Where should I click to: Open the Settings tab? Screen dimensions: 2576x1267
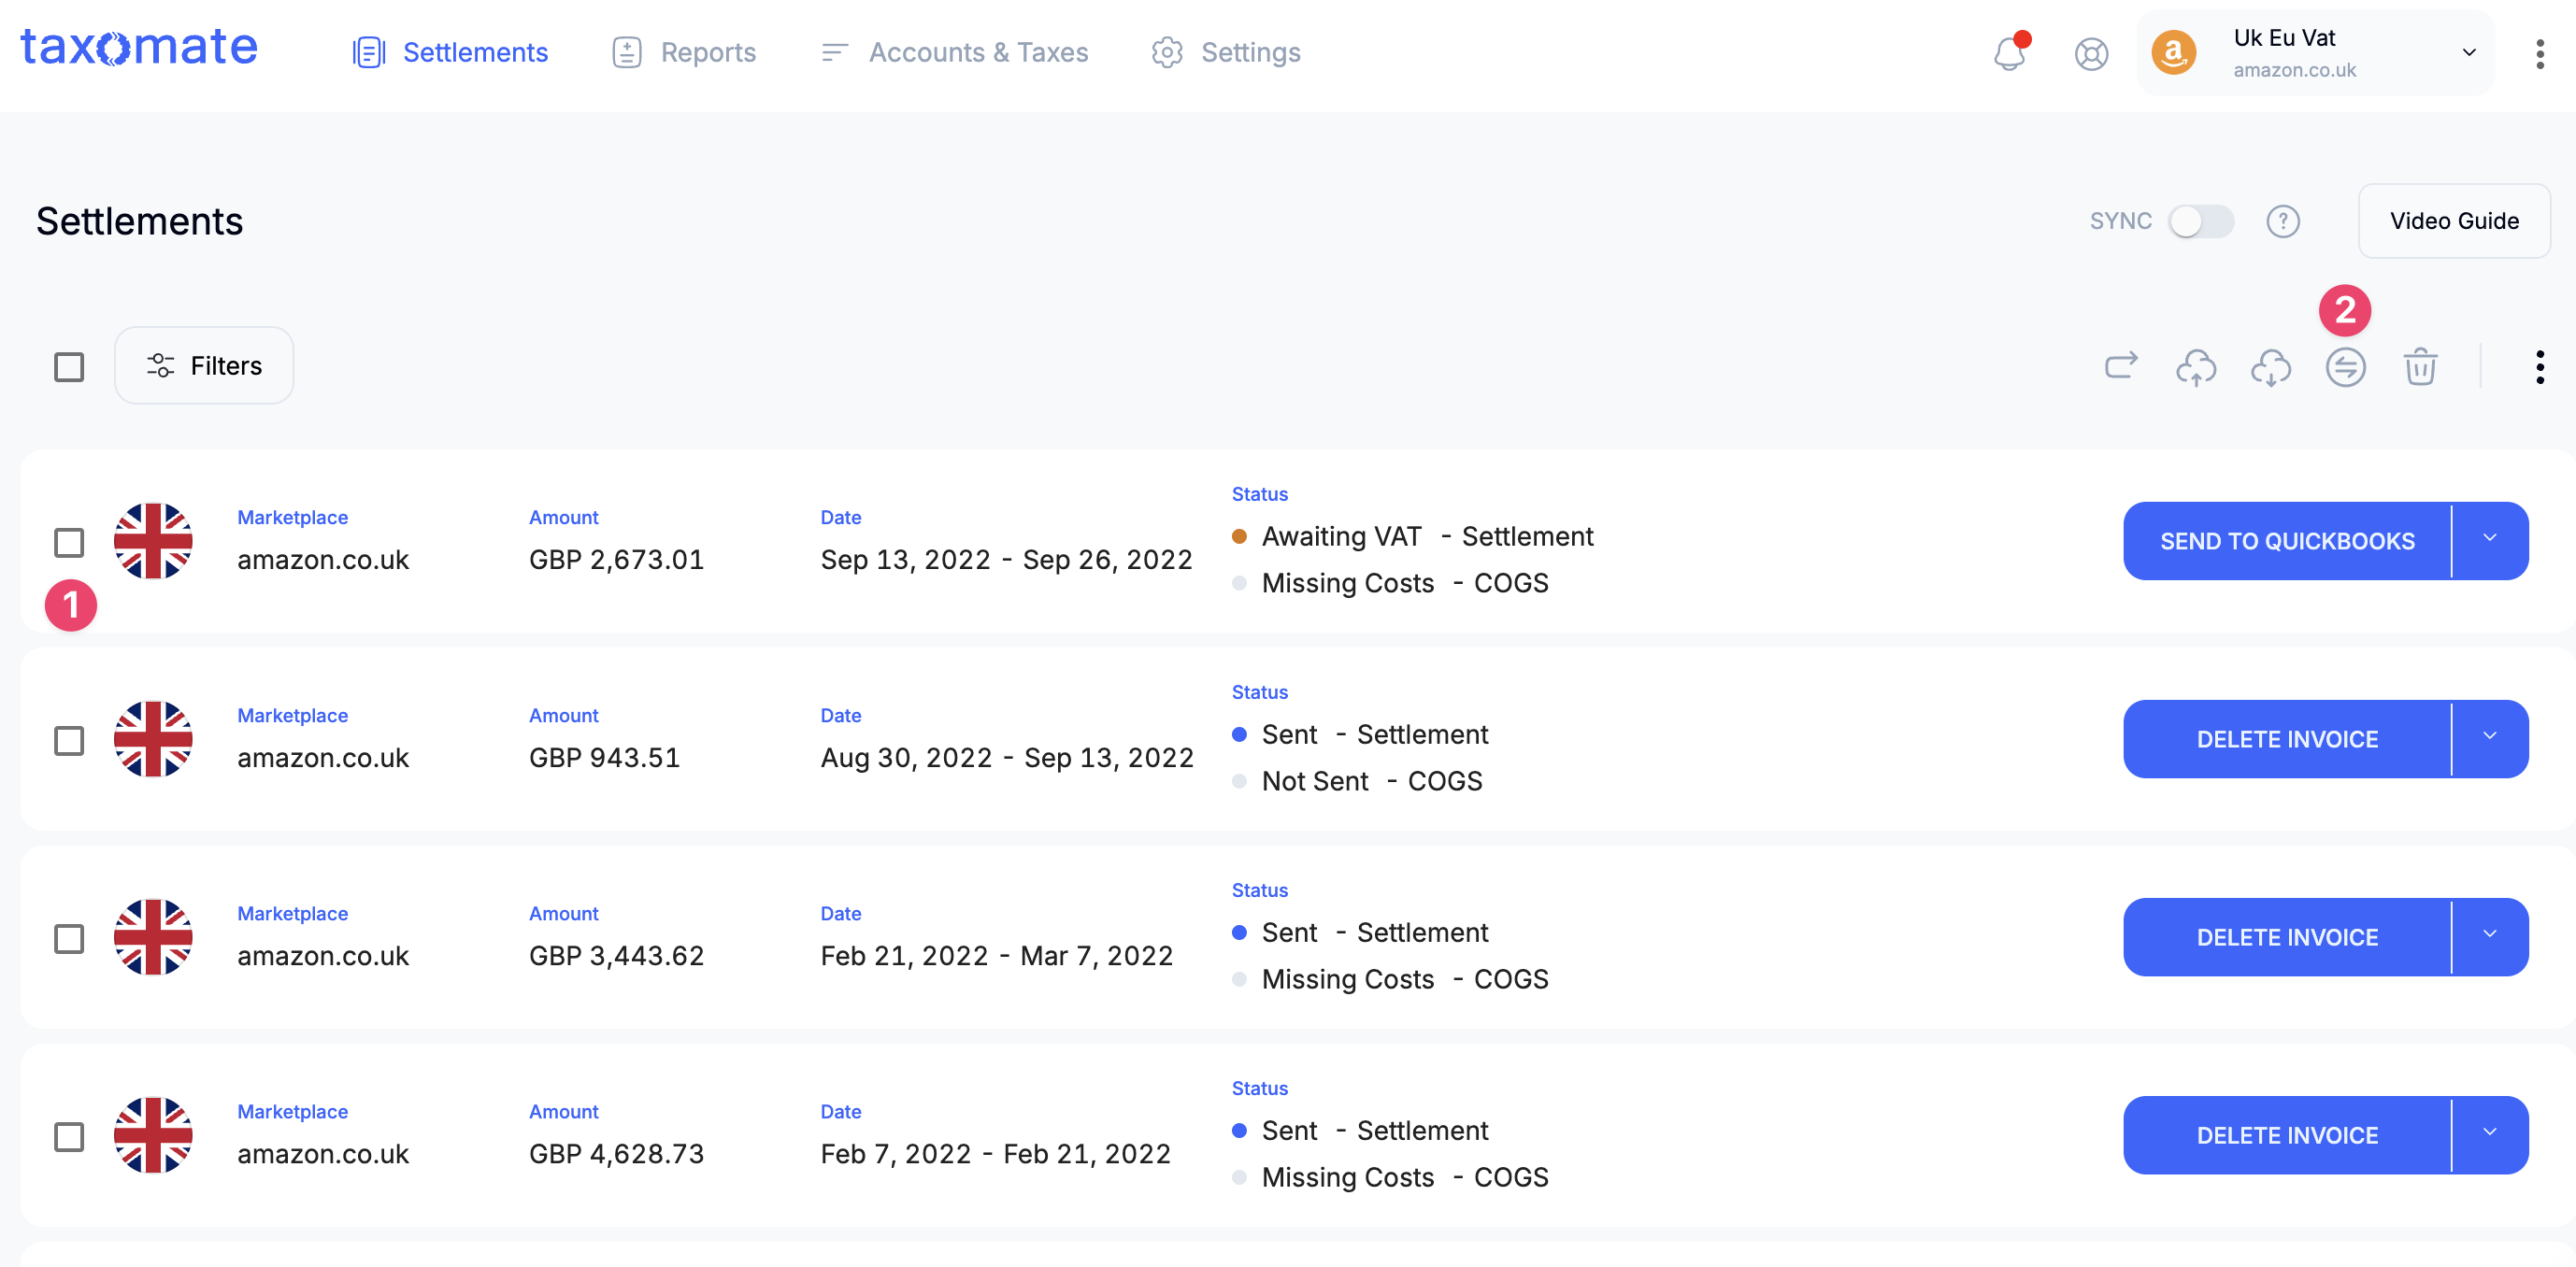click(1226, 52)
